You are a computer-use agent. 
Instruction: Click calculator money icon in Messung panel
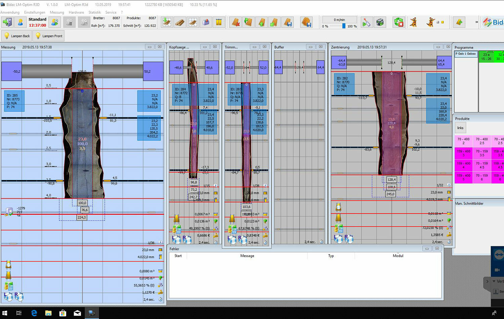(x=8, y=286)
